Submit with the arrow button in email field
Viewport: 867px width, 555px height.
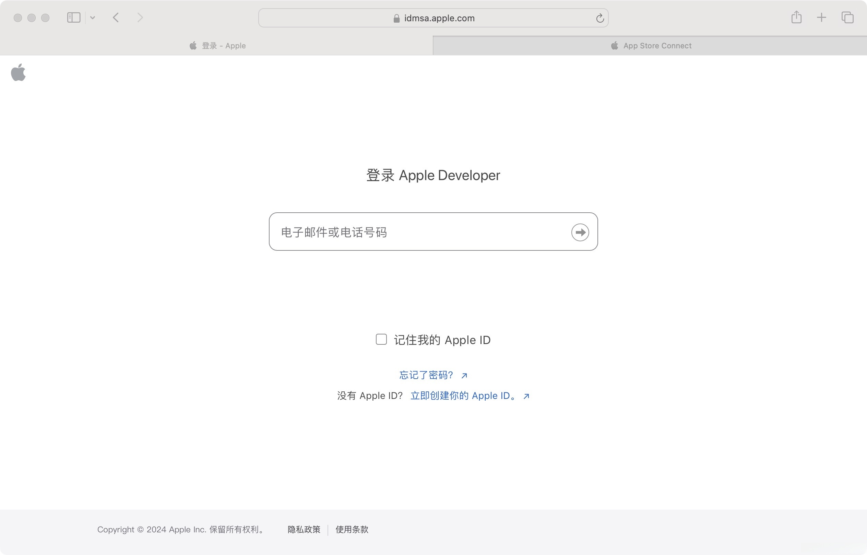pos(580,232)
